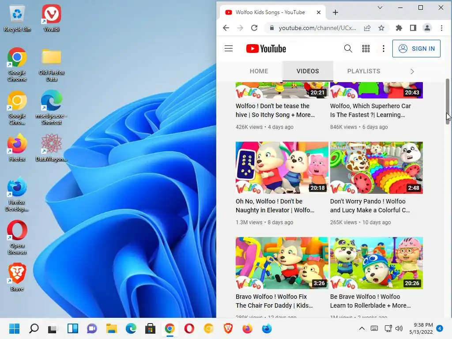Open 'Be Brave Wolfoo' video title
This screenshot has width=452, height=339.
point(370,301)
